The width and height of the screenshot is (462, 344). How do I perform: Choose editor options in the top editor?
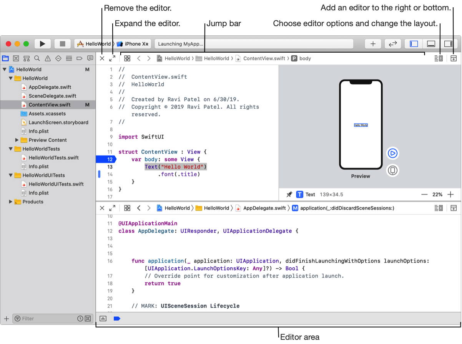coord(439,58)
